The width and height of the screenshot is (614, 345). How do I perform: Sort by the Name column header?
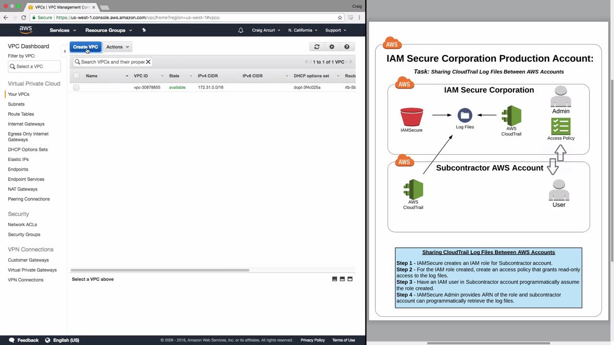(106, 76)
